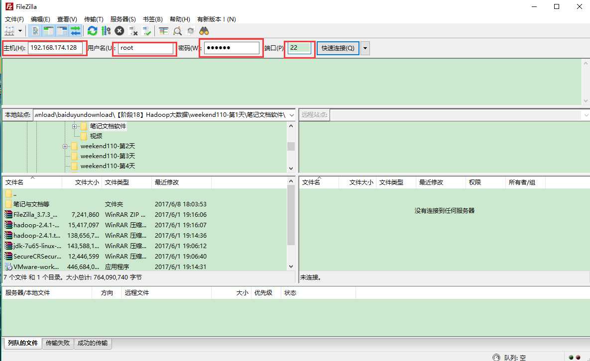Select the SecureCRSecur... archive icon
The width and height of the screenshot is (590, 361).
[x=8, y=257]
